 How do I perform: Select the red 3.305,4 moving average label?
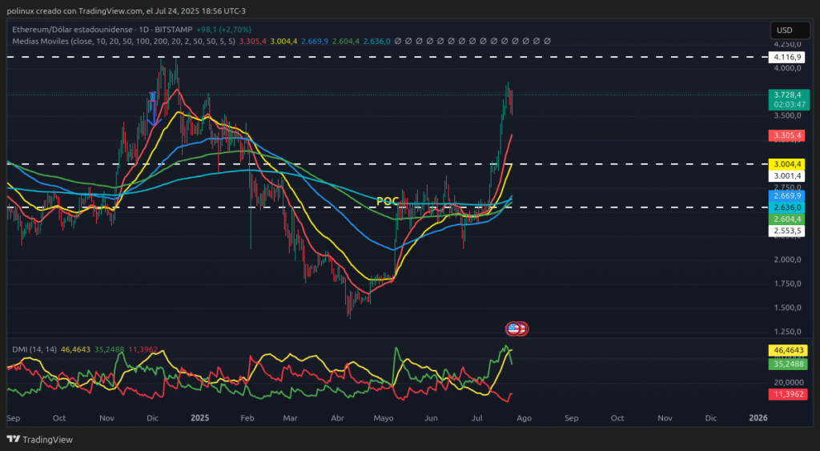(x=784, y=135)
